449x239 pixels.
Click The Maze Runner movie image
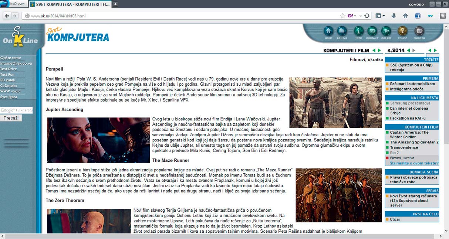tap(339, 195)
